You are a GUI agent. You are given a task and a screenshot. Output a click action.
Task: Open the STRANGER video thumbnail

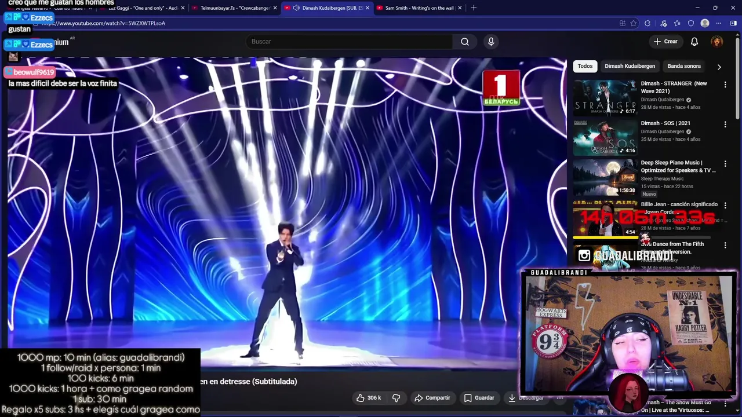[605, 97]
